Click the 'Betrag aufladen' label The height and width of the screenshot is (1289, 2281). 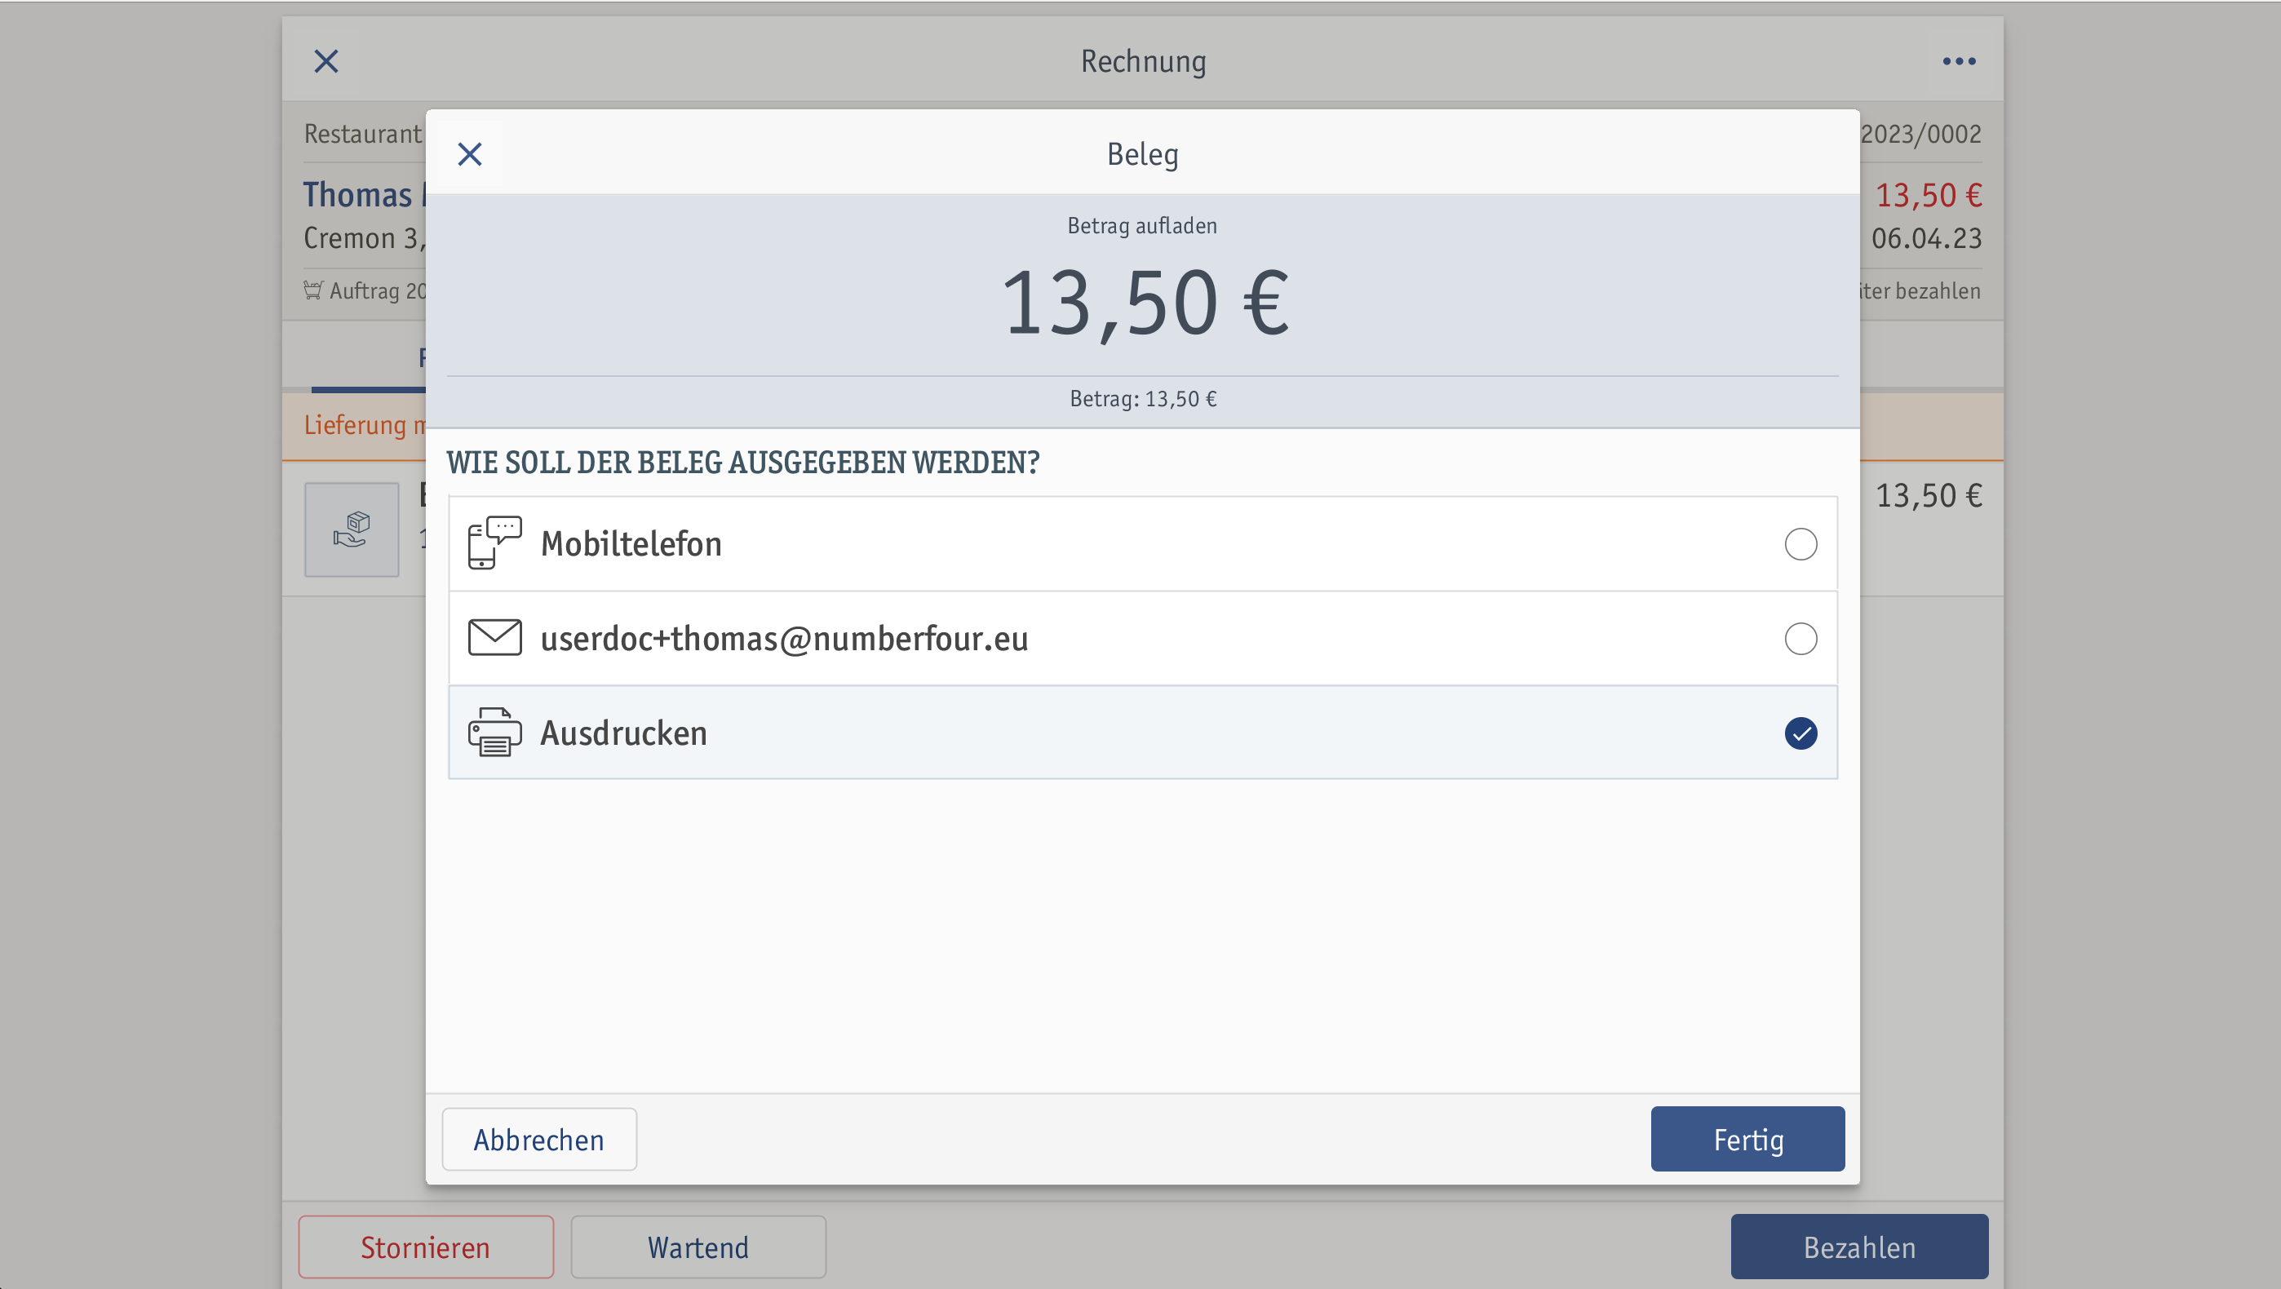[x=1142, y=226]
